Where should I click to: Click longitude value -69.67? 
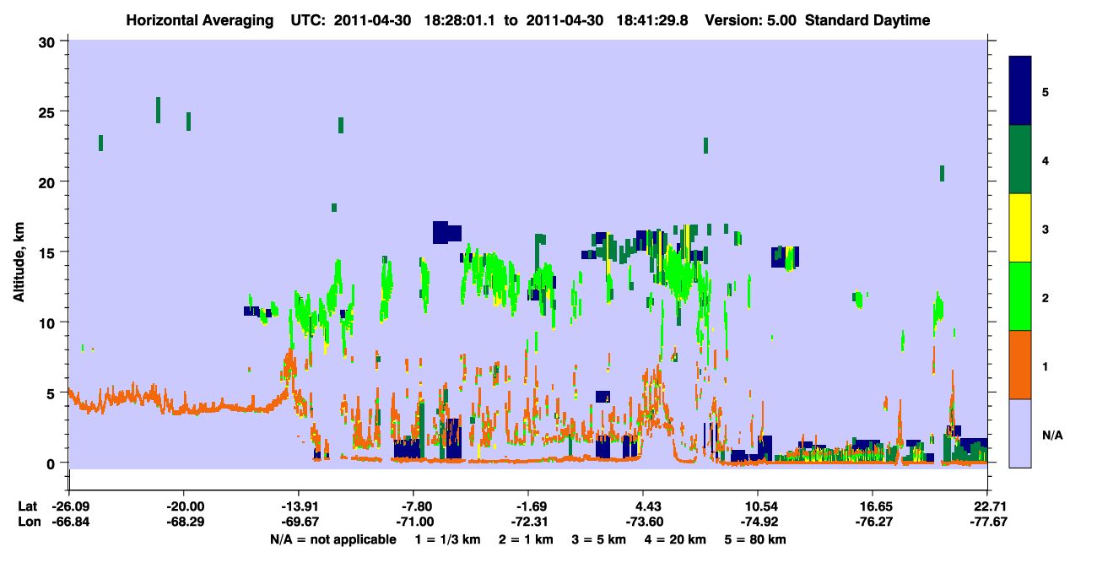pos(298,522)
